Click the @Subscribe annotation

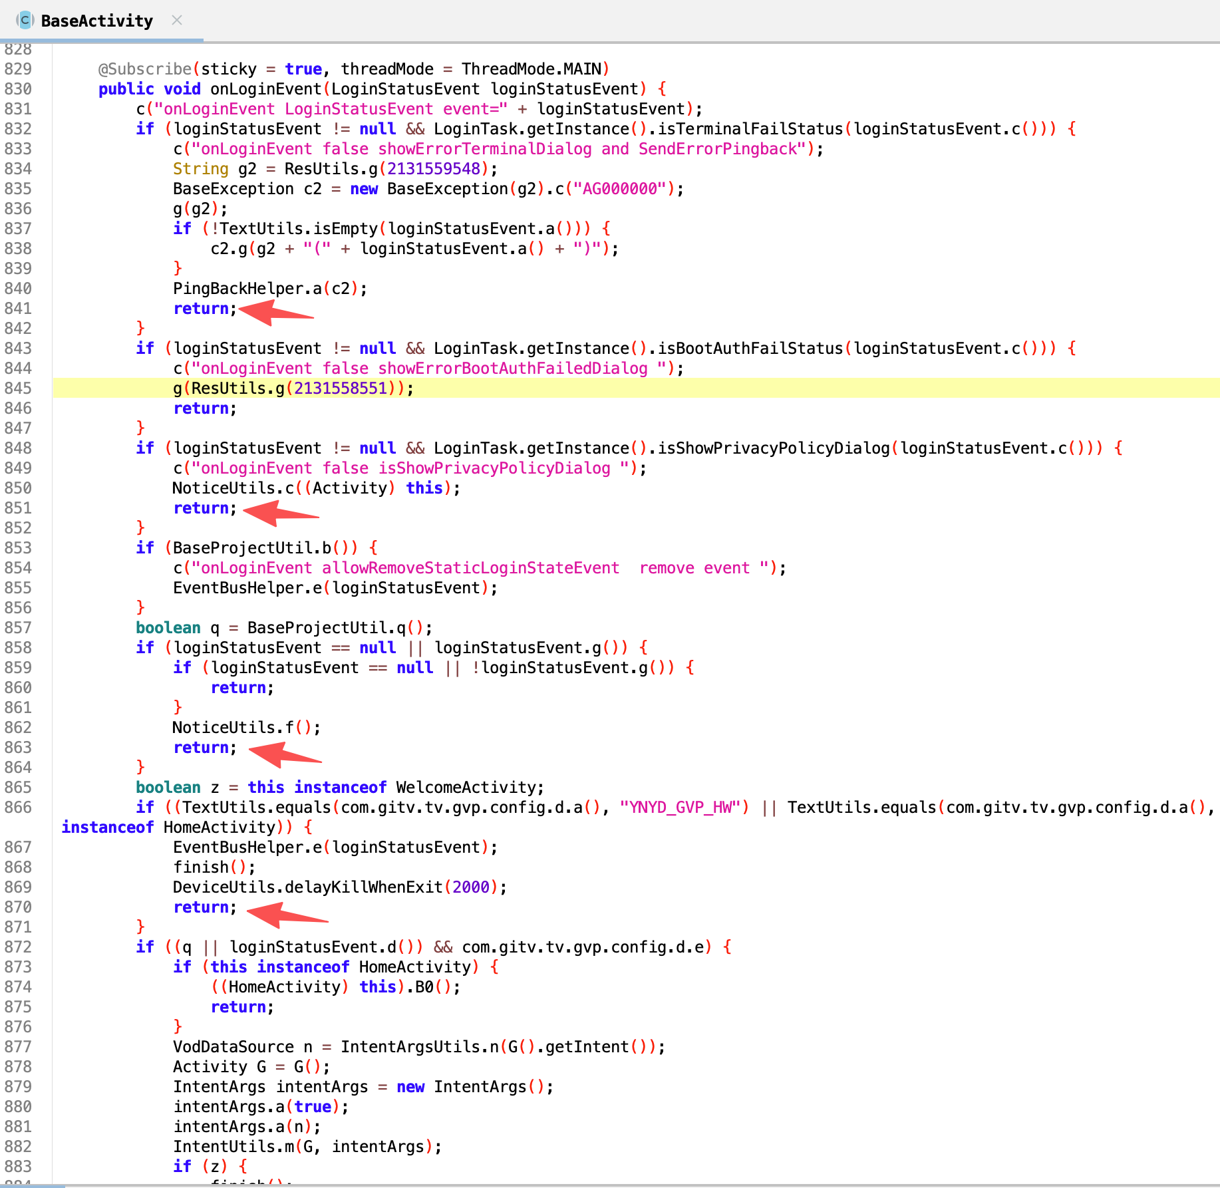(x=145, y=69)
